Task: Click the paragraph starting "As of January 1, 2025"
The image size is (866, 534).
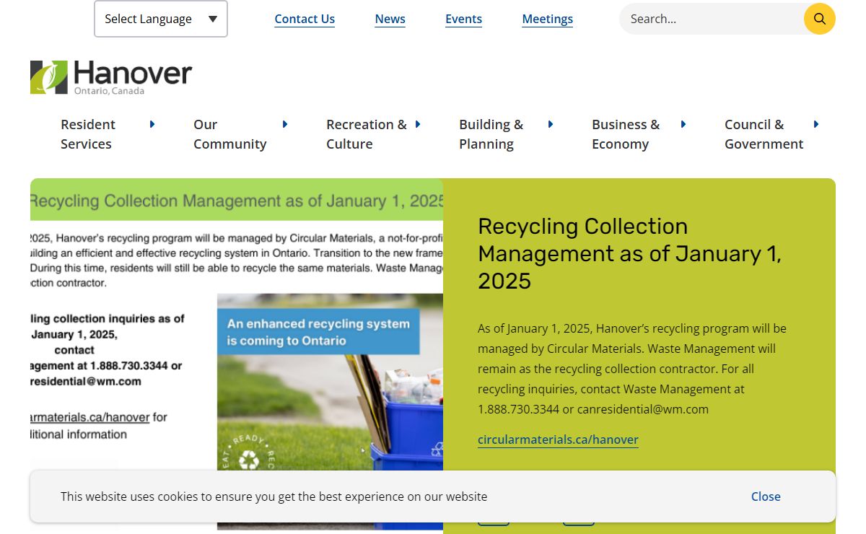Action: 632,369
